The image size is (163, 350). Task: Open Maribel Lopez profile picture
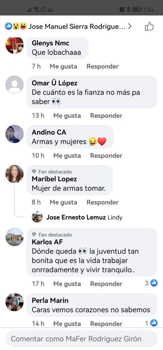[14, 174]
